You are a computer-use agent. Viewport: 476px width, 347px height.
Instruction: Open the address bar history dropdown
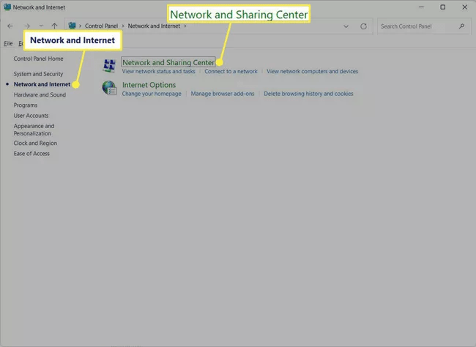[346, 26]
